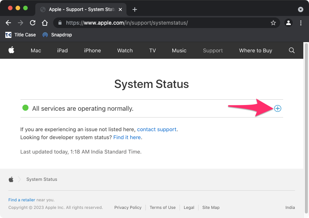Reload the page with the refresh icon
The height and width of the screenshot is (218, 309).
pos(33,23)
